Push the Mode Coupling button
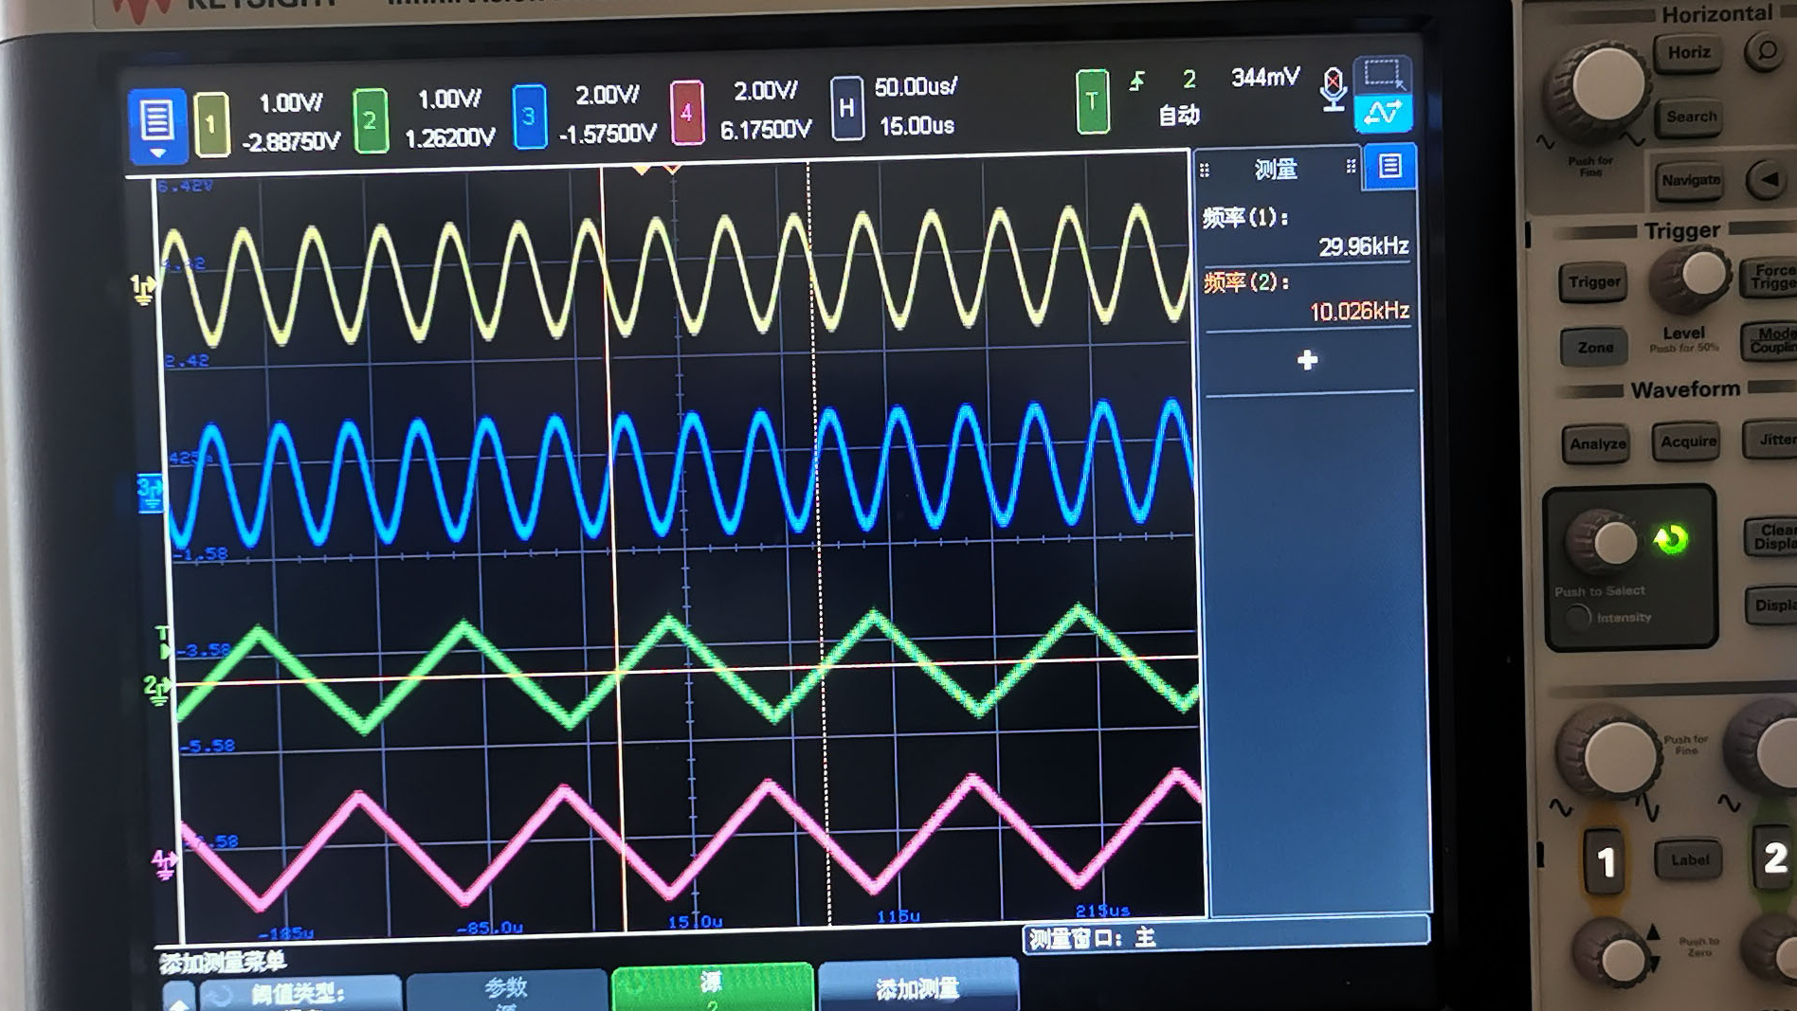The width and height of the screenshot is (1797, 1011). click(x=1770, y=340)
